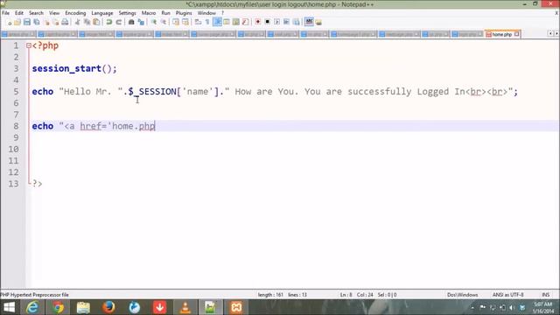Toggle the ABC spell check icon
560x315 pixels.
[x=309, y=22]
